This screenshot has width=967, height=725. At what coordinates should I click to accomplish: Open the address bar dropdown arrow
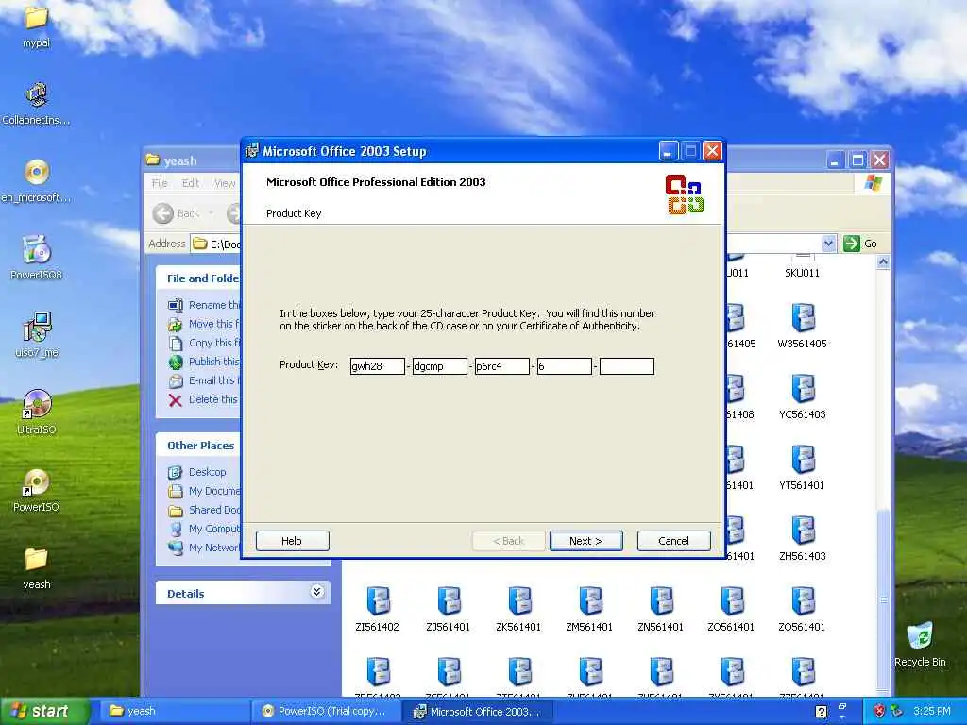[x=828, y=244]
